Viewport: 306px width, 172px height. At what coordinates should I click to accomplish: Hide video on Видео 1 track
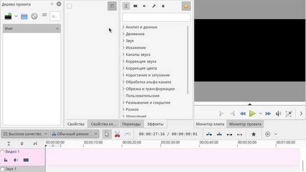pyautogui.click(x=26, y=160)
